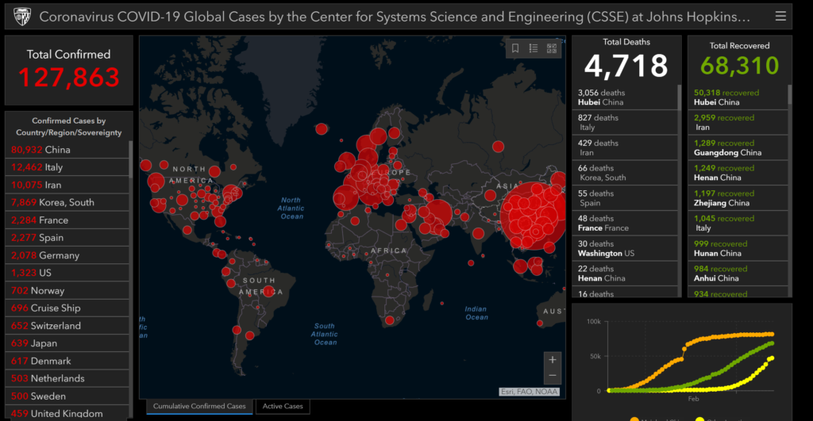Select Korea, South in the country list
Viewport: 813px width, 421px height.
67,202
